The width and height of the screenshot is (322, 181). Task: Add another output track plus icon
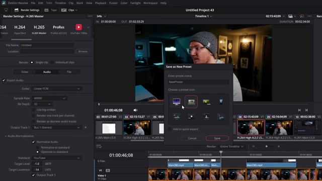point(86,127)
